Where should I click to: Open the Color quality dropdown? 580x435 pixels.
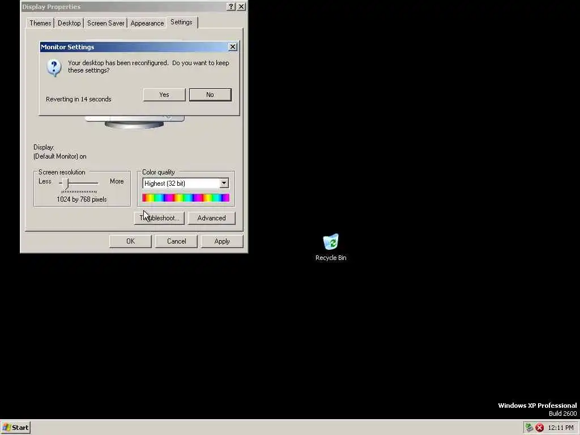click(x=224, y=184)
